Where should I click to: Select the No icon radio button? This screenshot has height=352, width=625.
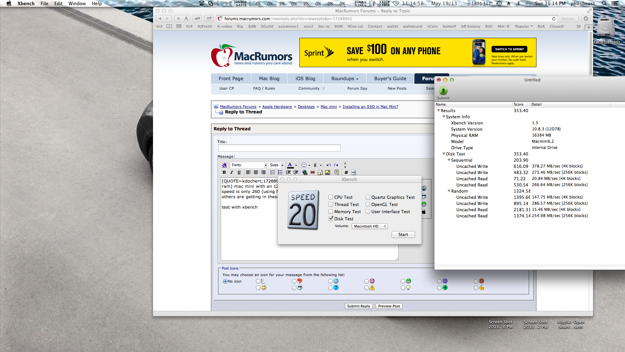point(225,281)
